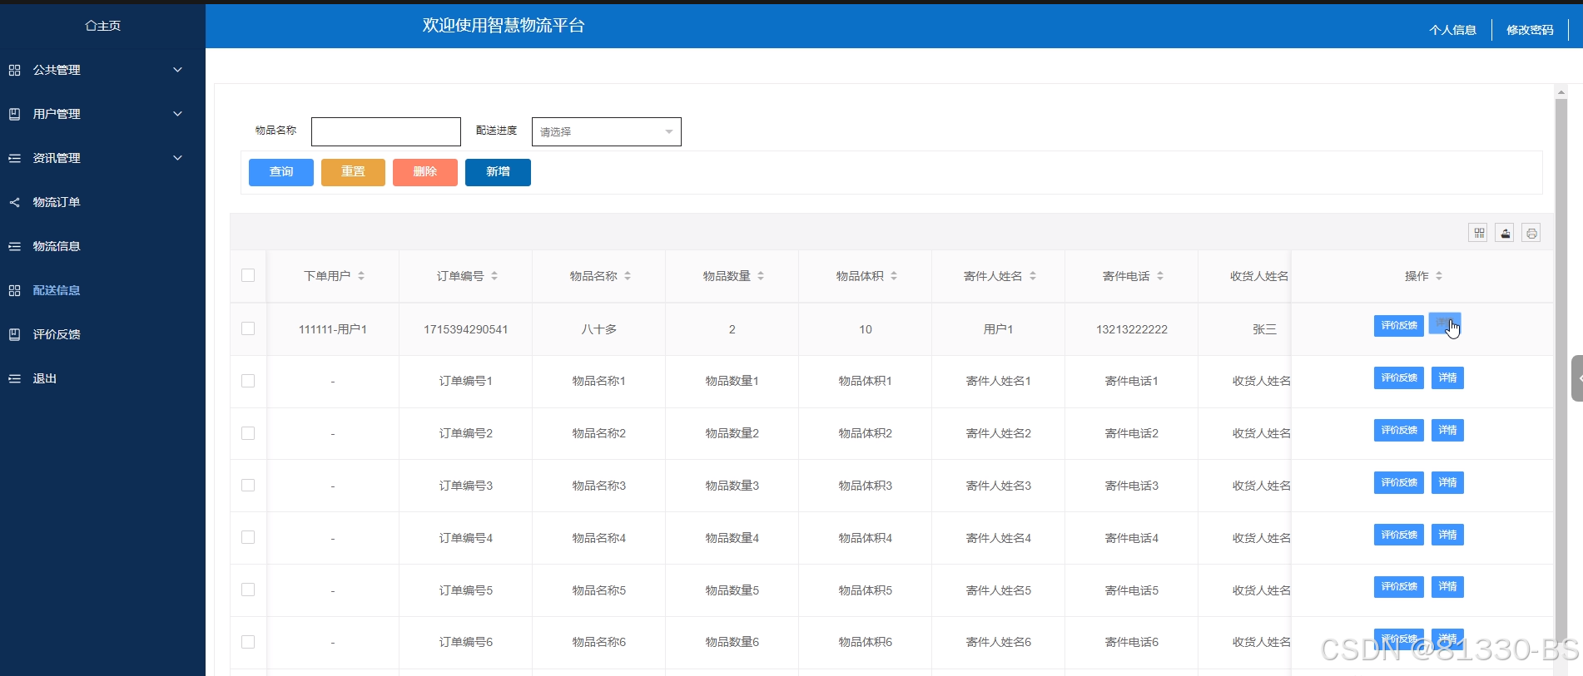The width and height of the screenshot is (1583, 676).
Task: Click the export table icon
Action: (1505, 233)
